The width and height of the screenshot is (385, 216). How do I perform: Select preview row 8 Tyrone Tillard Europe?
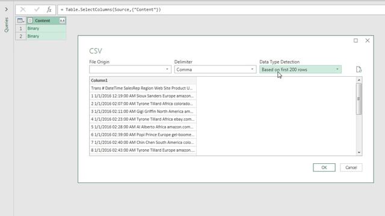[143, 150]
